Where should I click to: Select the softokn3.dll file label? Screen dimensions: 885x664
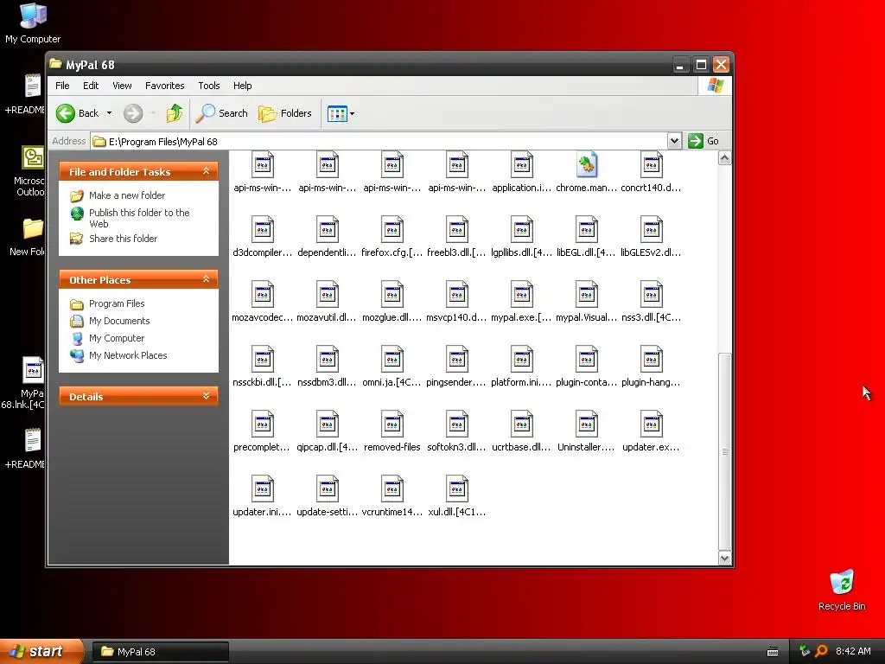click(456, 447)
